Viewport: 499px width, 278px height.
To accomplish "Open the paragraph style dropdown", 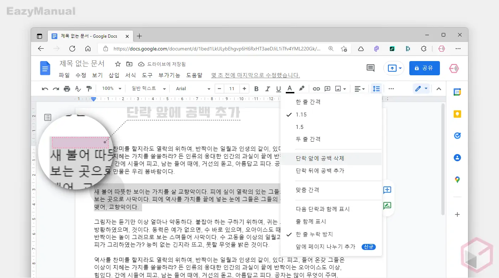I will [149, 89].
